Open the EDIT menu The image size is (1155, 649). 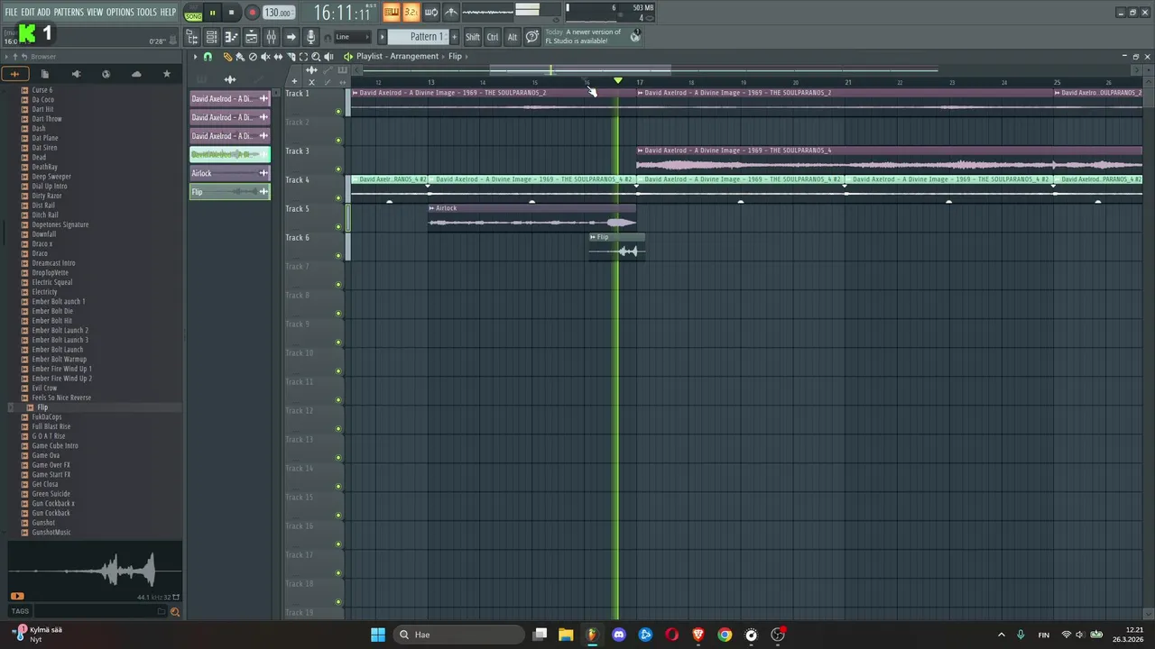(28, 12)
